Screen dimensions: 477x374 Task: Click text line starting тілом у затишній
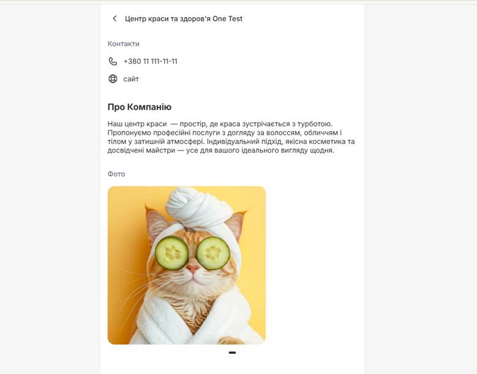tap(231, 142)
